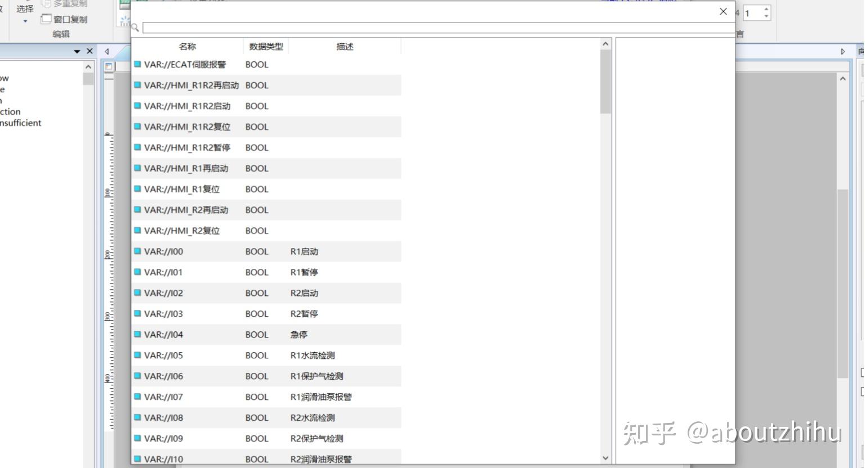Click the ruler icon in the left editor margin
865x468 pixels.
(x=110, y=225)
